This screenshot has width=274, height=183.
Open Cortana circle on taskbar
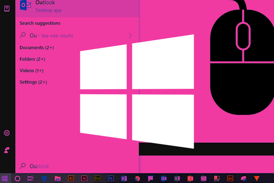click(17, 178)
